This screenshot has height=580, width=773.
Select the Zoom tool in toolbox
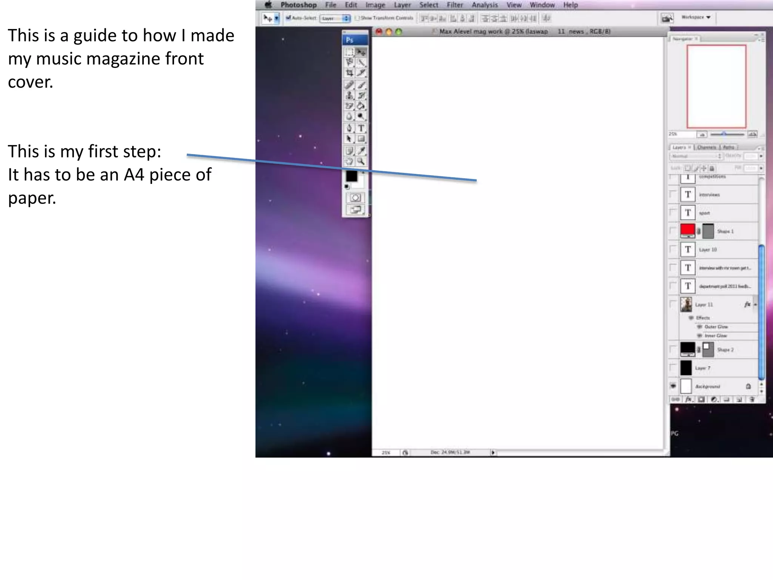click(361, 162)
